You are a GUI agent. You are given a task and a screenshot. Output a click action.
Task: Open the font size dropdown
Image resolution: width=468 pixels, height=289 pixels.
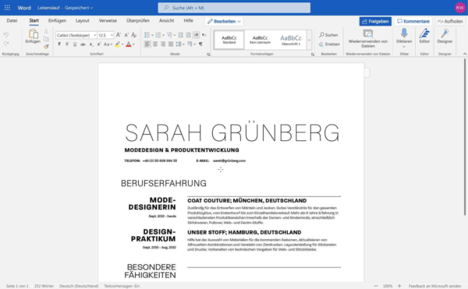click(x=112, y=35)
